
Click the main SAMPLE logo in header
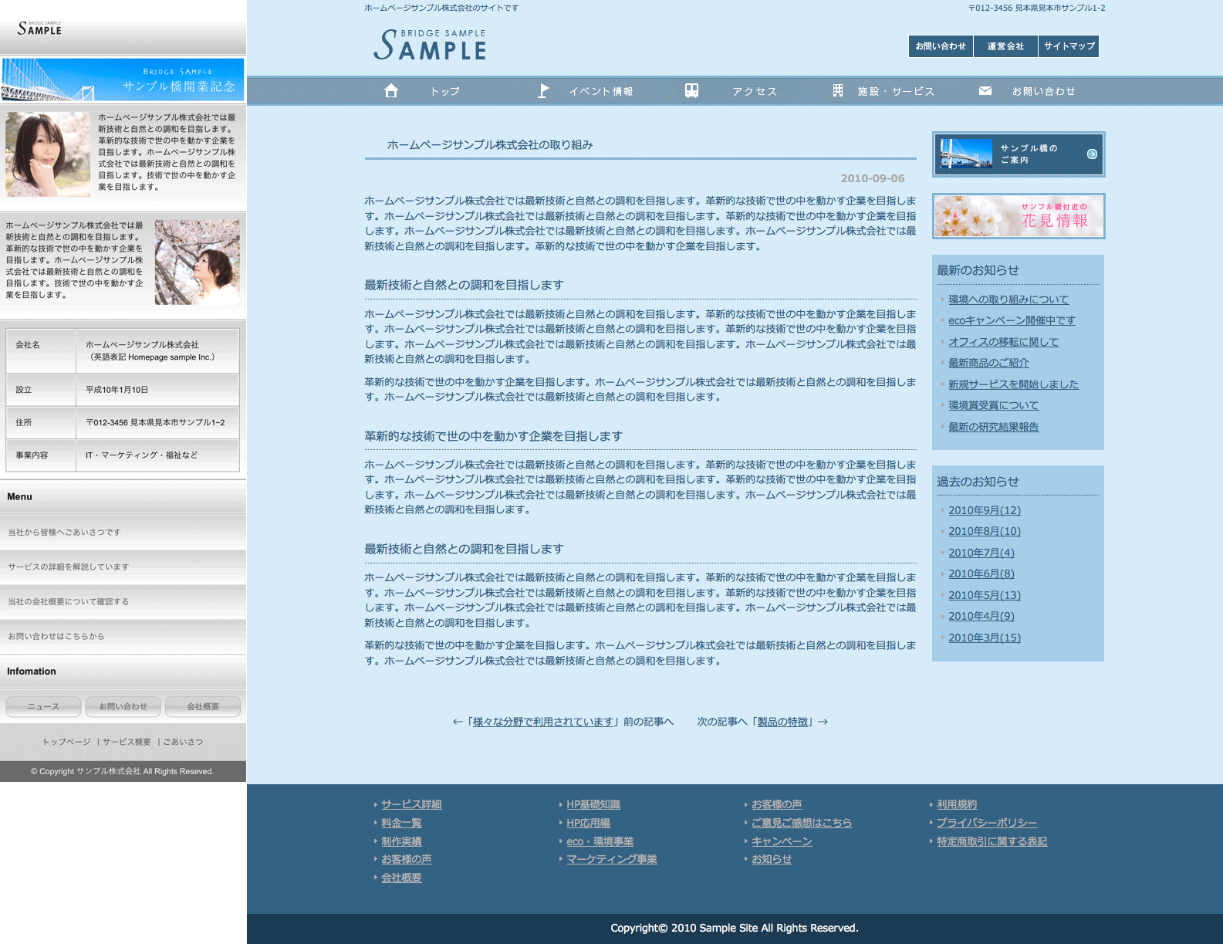tap(430, 45)
